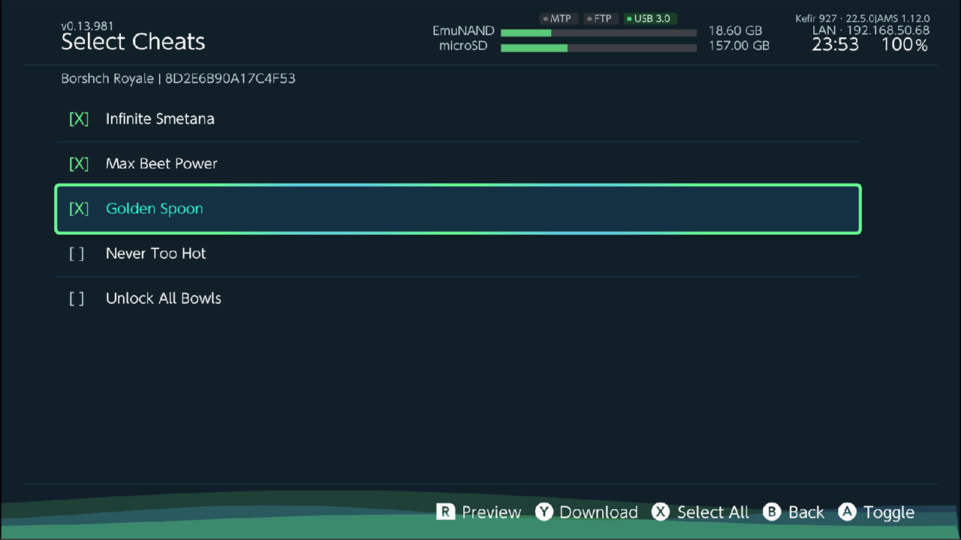Click the USB 3.0 status indicator
961x540 pixels.
click(650, 19)
